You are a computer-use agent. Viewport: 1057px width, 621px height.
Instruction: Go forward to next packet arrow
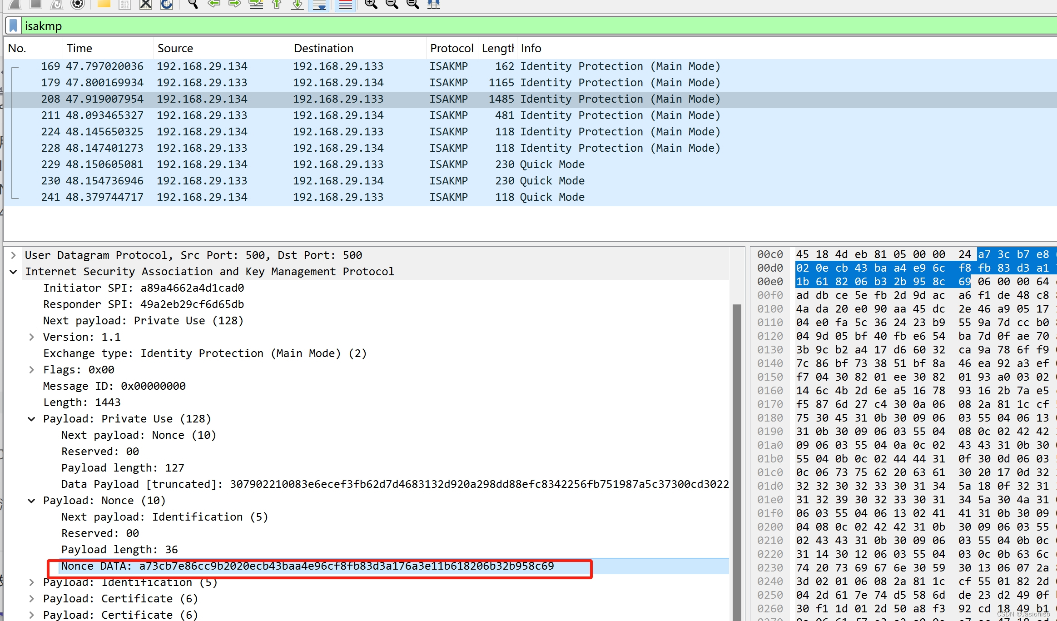(235, 4)
